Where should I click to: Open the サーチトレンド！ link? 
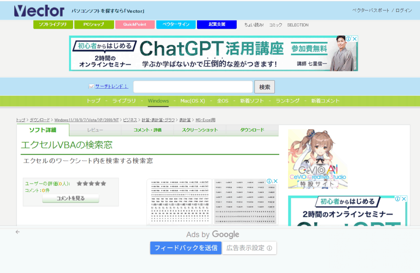tap(112, 86)
